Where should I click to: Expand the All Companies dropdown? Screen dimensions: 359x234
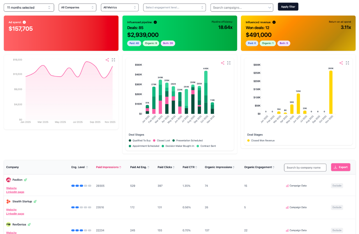click(77, 8)
